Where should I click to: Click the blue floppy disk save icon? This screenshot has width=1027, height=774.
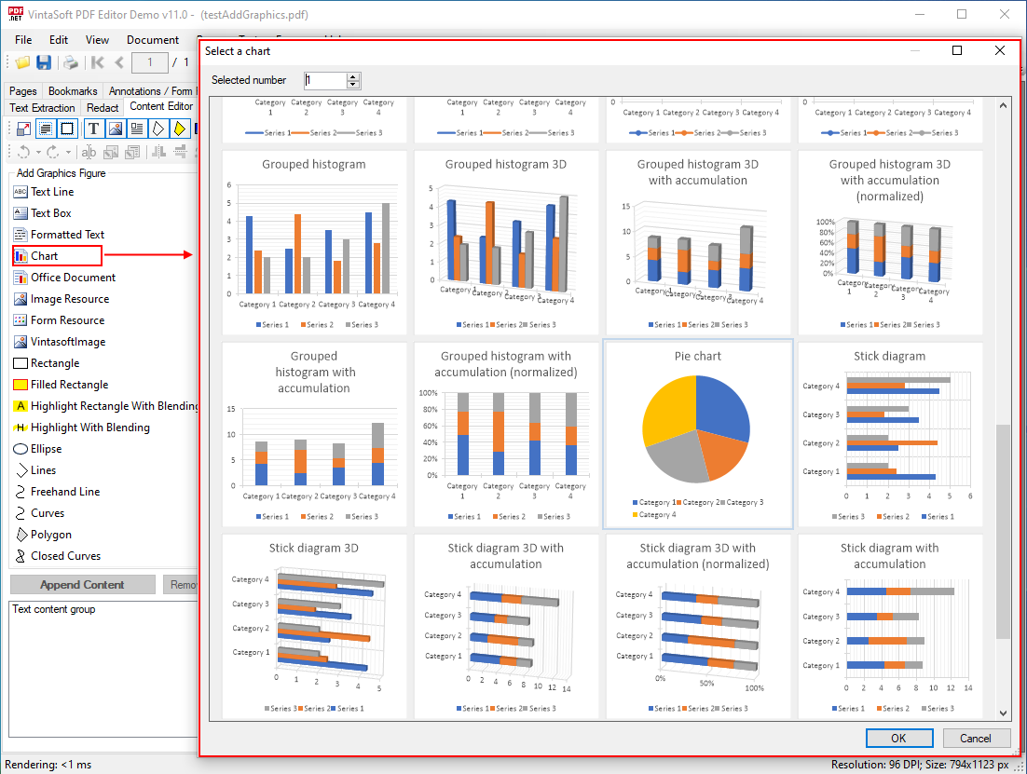tap(44, 62)
